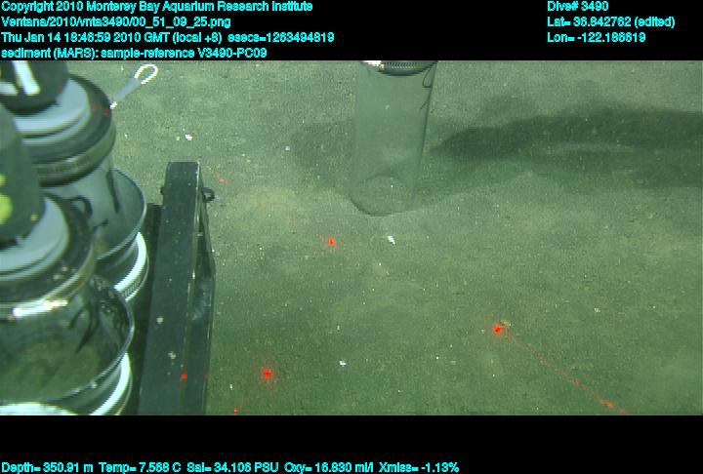Click the 'Dive# 3490' label
This screenshot has height=474, width=703.
[x=577, y=7]
